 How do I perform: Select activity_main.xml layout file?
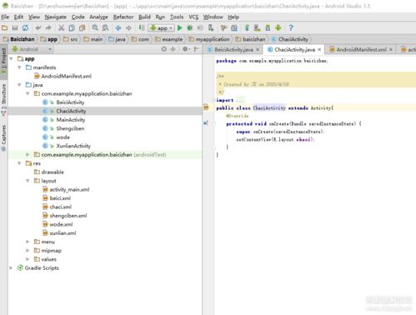click(69, 189)
